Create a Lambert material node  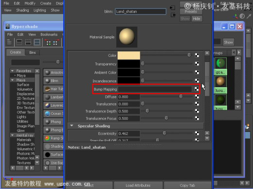(x=54, y=97)
